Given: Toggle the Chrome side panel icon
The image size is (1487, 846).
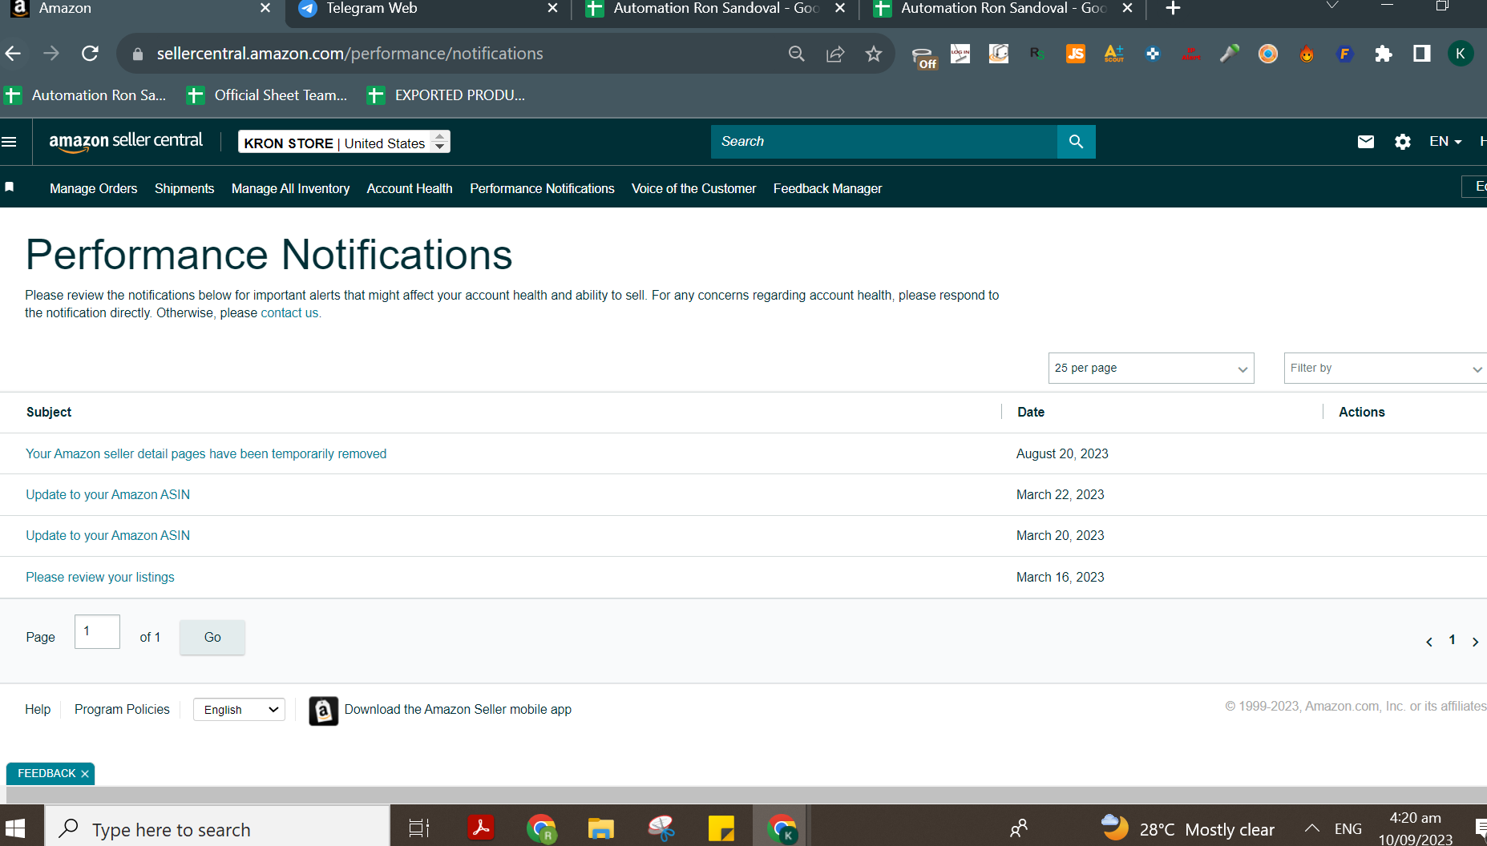Looking at the screenshot, I should (x=1422, y=54).
